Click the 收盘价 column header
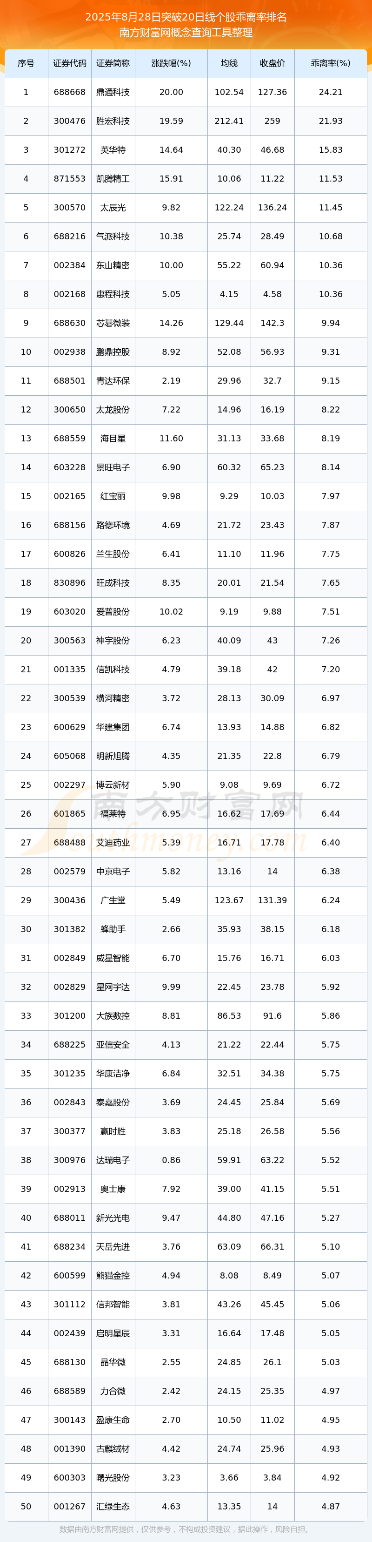This screenshot has height=1542, width=372. pos(272,63)
